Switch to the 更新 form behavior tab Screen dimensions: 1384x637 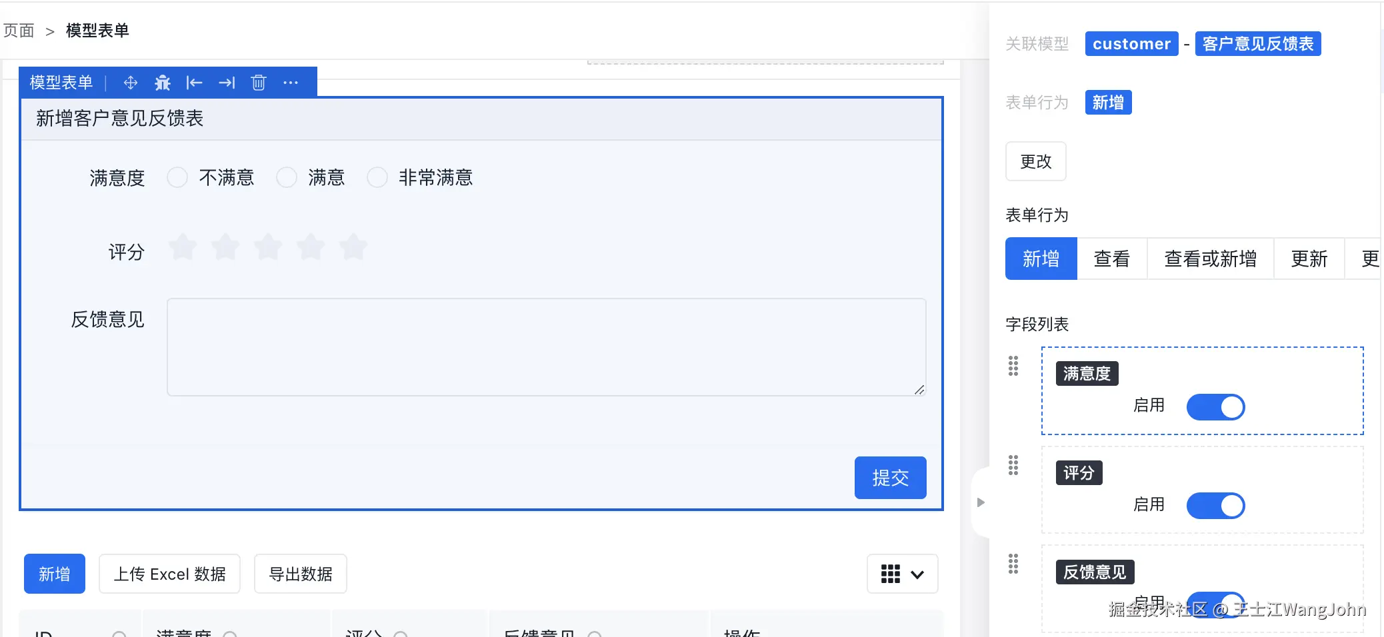1307,259
